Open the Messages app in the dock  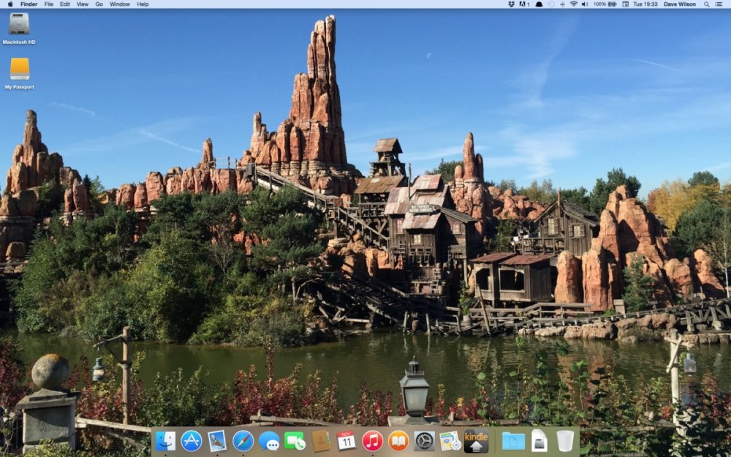[269, 441]
